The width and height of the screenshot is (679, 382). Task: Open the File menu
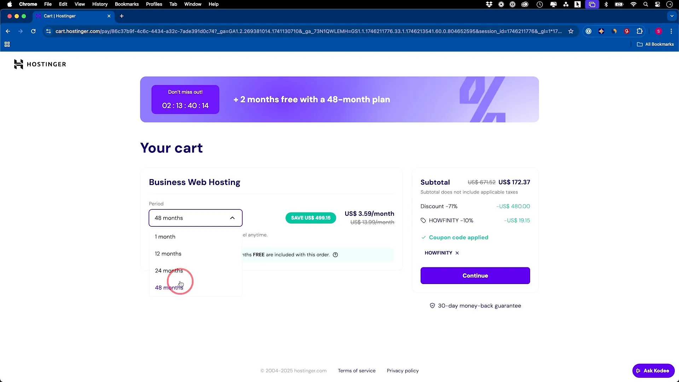pyautogui.click(x=48, y=4)
